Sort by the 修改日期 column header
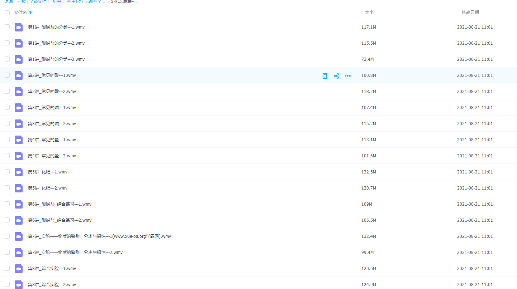 click(470, 13)
